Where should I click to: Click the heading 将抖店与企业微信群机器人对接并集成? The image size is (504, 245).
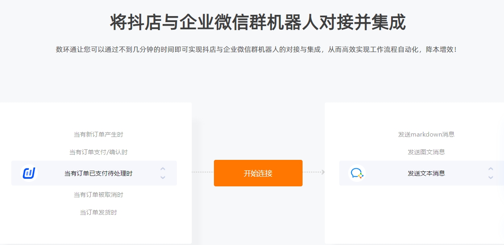(258, 22)
